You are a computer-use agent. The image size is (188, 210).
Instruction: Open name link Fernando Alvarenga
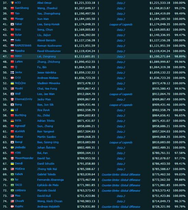[x=50, y=180]
